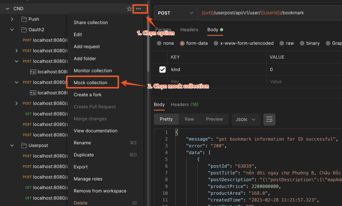
Task: Click the Raw response view button
Action: click(189, 119)
